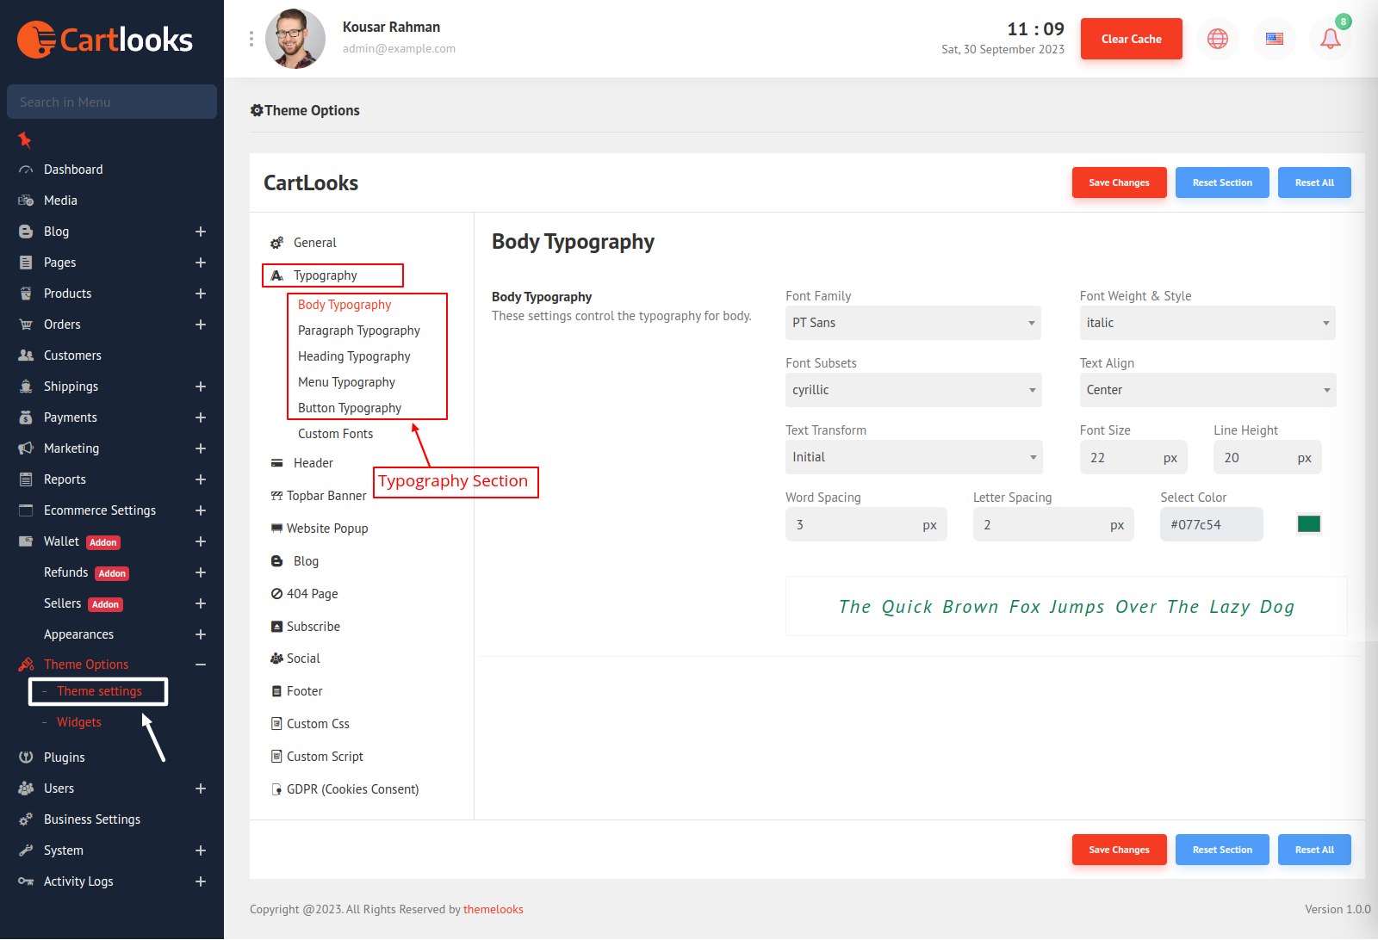Click the green color swatch
The image size is (1378, 940).
[1308, 524]
